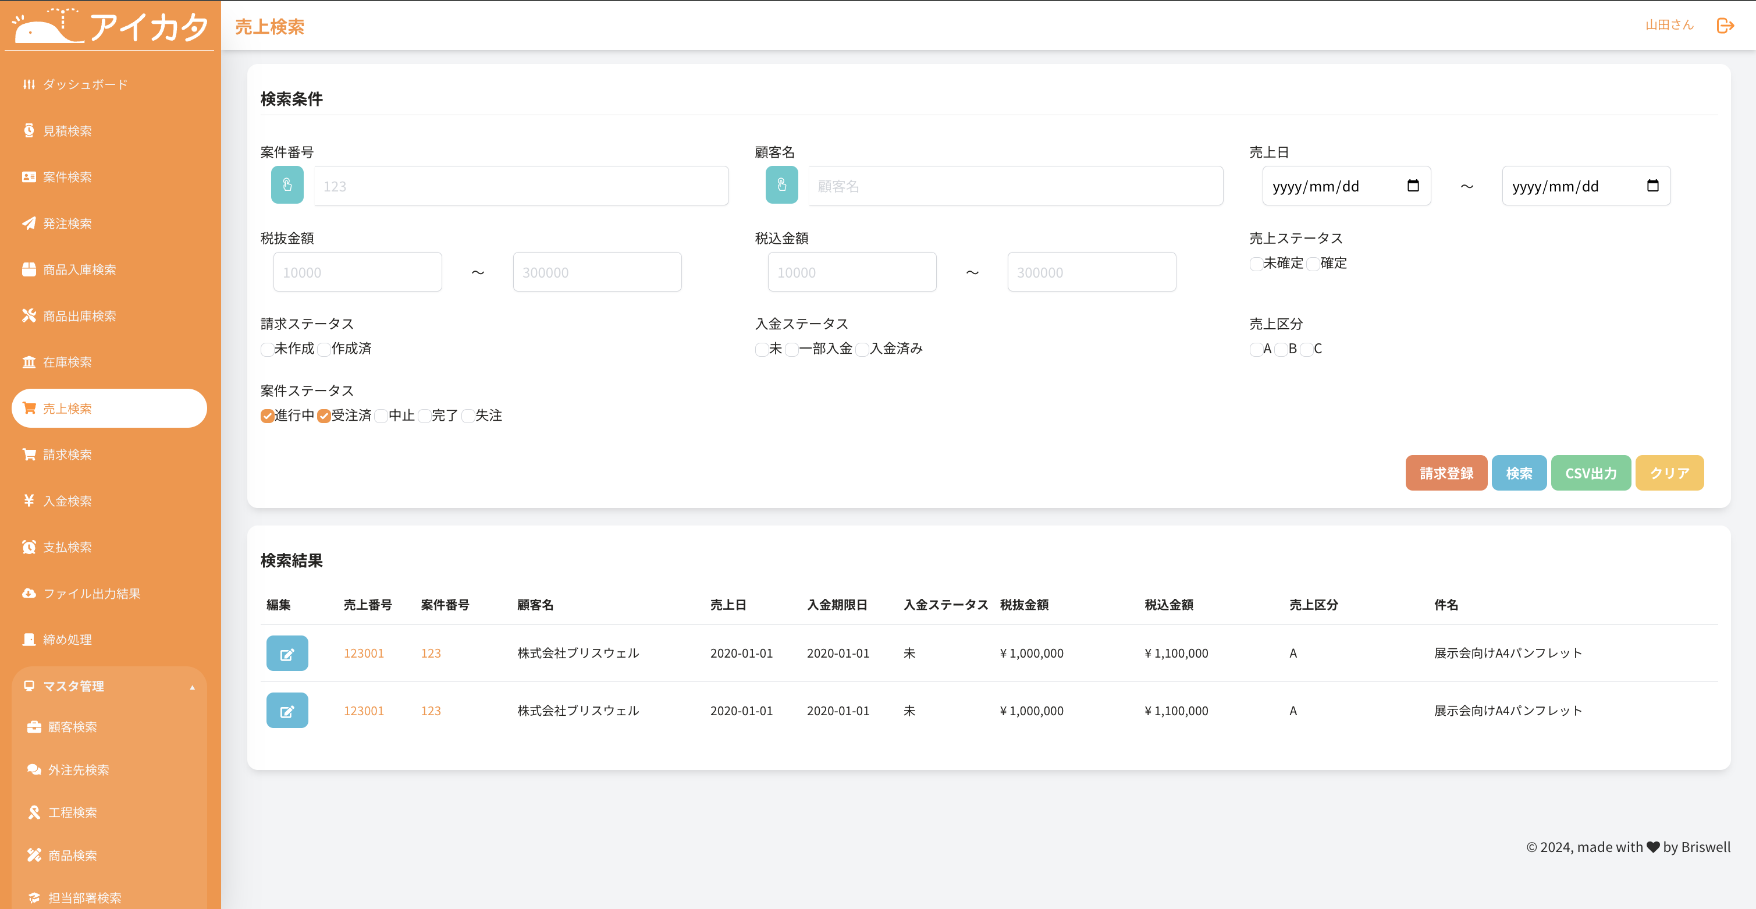1756x909 pixels.
Task: Click the first row edit icon button
Action: 287,654
